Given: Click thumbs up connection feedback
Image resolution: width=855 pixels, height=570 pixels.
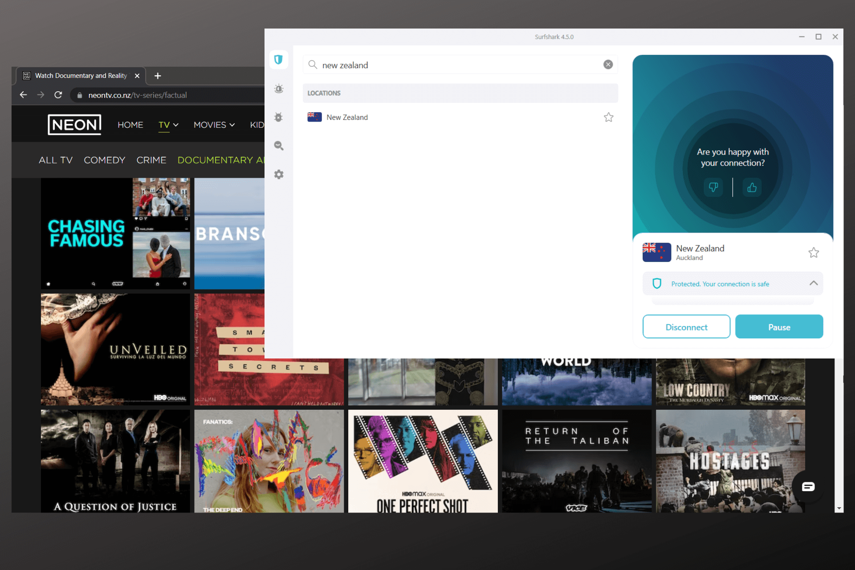Looking at the screenshot, I should (752, 187).
